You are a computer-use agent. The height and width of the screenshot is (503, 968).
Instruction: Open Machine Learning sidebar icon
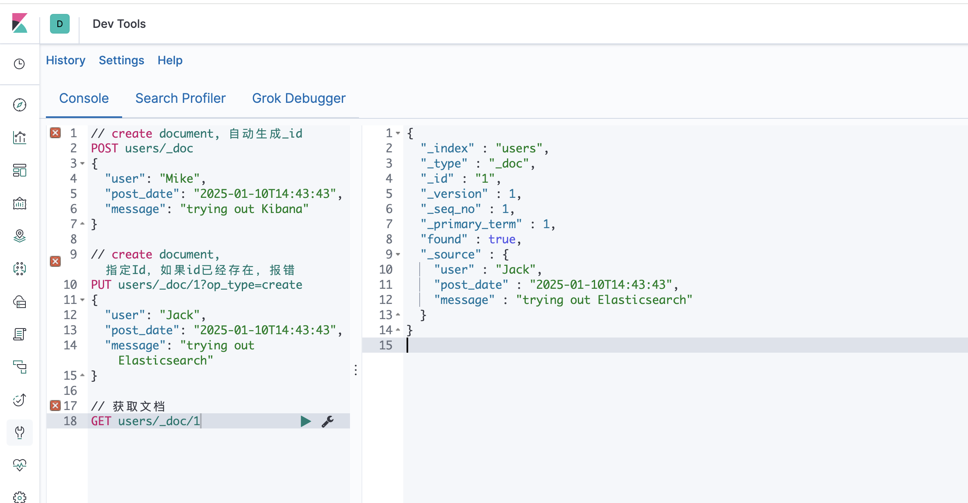tap(20, 269)
